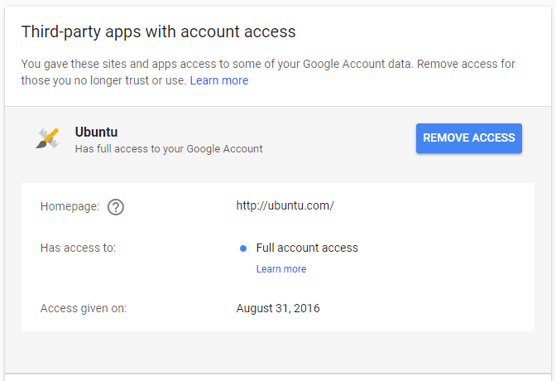Click the 'Access given on:' label
Image resolution: width=556 pixels, height=381 pixels.
(x=83, y=309)
